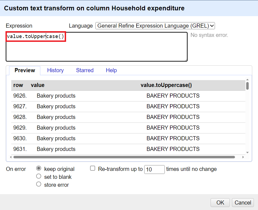The height and width of the screenshot is (210, 258).
Task: Open the Starred tab
Action: (x=85, y=70)
